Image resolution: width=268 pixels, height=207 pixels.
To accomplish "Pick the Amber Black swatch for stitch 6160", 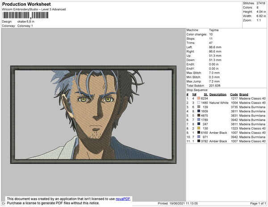I will [x=199, y=132].
